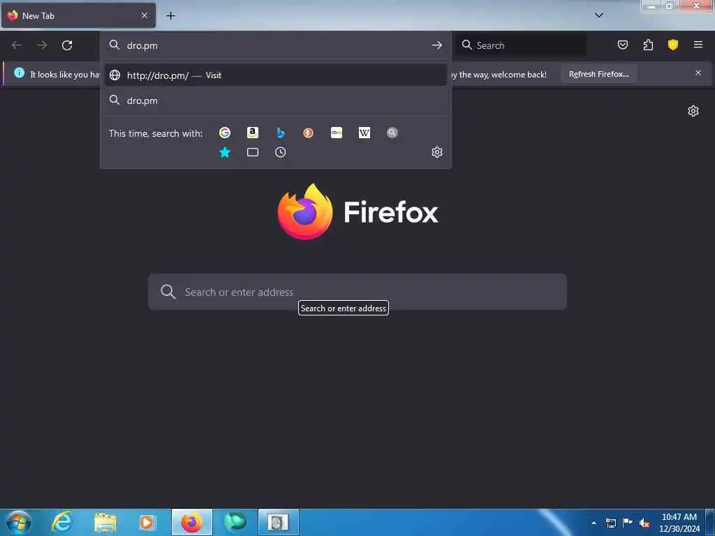Click Refresh Firefox... button
Viewport: 715px width, 536px height.
(x=598, y=74)
